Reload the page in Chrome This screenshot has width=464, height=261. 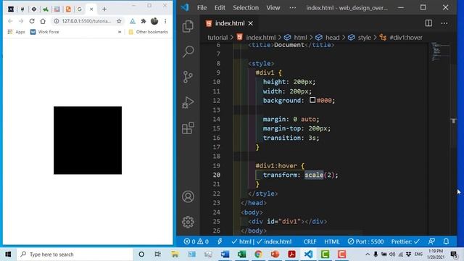(32, 21)
